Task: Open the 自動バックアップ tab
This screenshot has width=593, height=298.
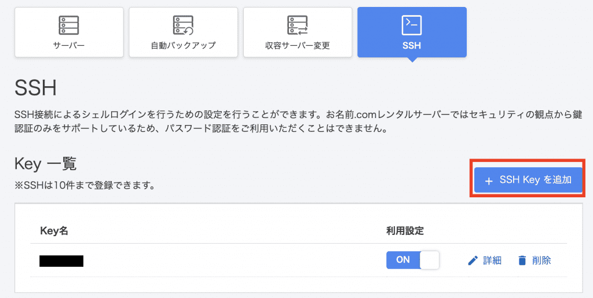Action: pos(183,32)
